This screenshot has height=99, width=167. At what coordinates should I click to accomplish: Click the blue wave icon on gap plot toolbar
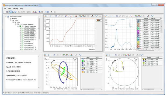tap(141, 55)
